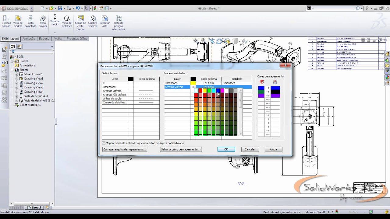This screenshot has width=390, height=219.
Task: Select Circulo de detalhes layer row
Action: pyautogui.click(x=130, y=103)
